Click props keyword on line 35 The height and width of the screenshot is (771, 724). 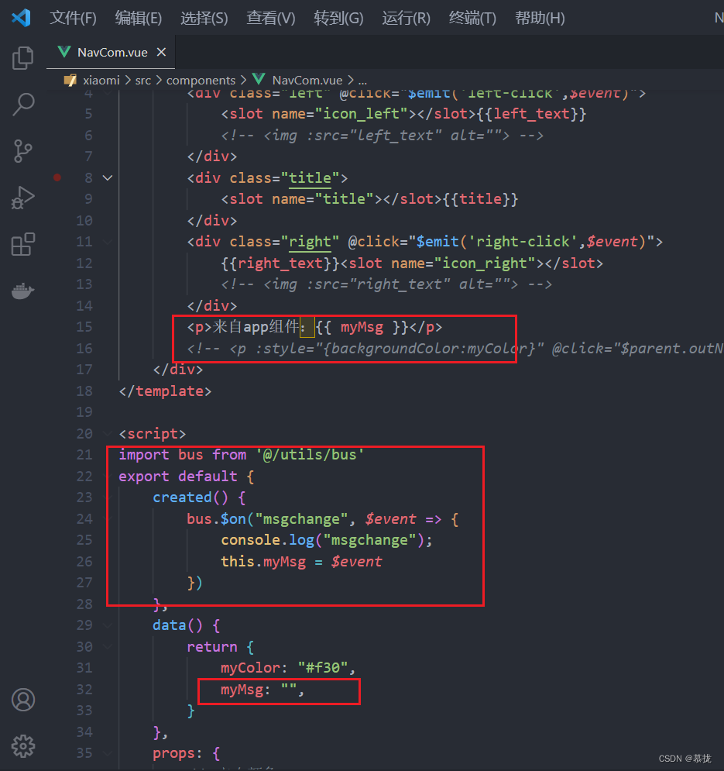173,753
